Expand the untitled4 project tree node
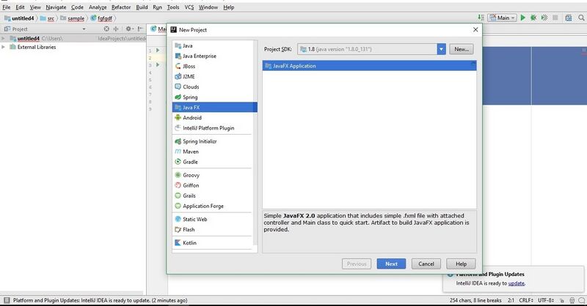 4,39
